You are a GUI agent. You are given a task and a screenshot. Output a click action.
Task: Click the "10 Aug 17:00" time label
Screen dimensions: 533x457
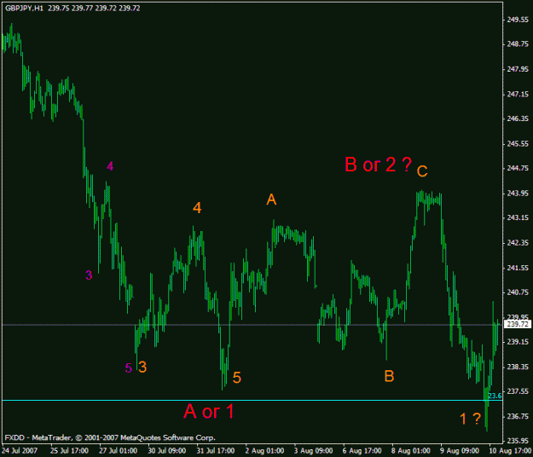point(510,451)
